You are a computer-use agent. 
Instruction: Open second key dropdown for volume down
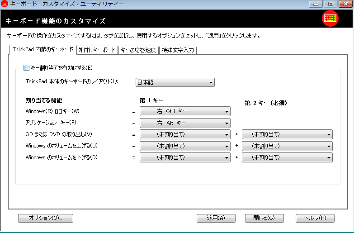tap(287, 157)
